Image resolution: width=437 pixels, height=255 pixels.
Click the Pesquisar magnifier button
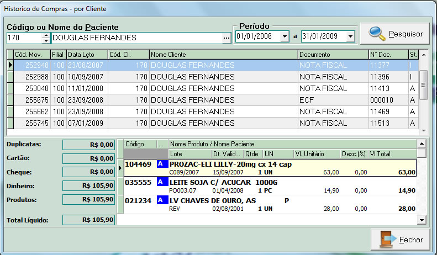click(394, 34)
